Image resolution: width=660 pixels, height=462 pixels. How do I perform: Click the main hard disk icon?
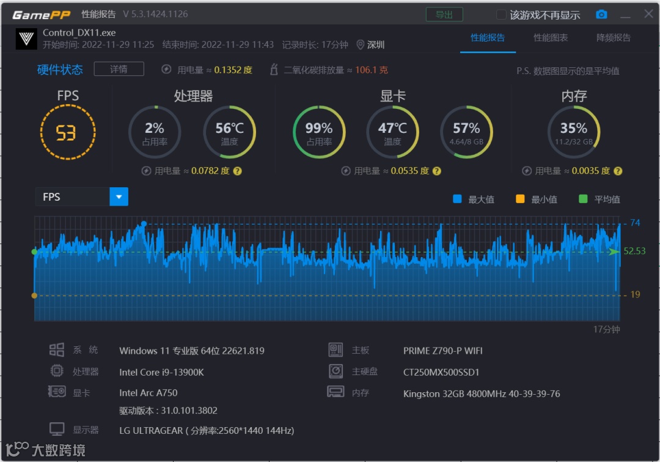pyautogui.click(x=336, y=371)
